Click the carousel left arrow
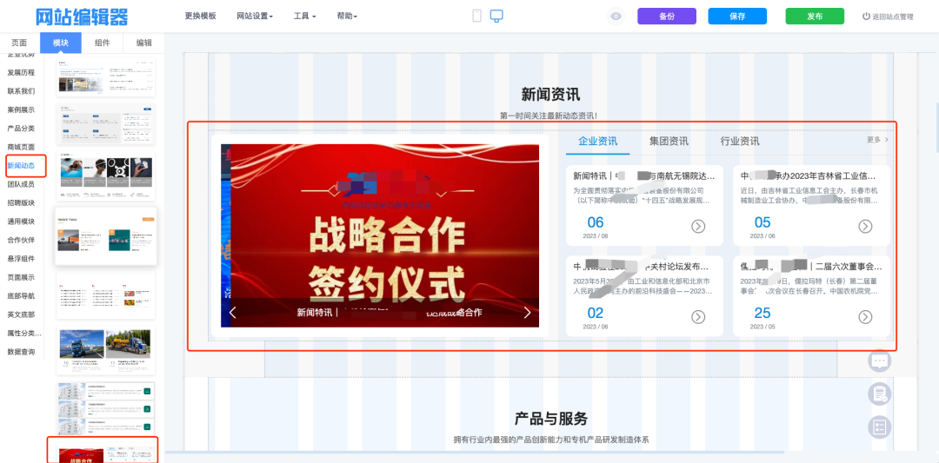 pos(232,313)
